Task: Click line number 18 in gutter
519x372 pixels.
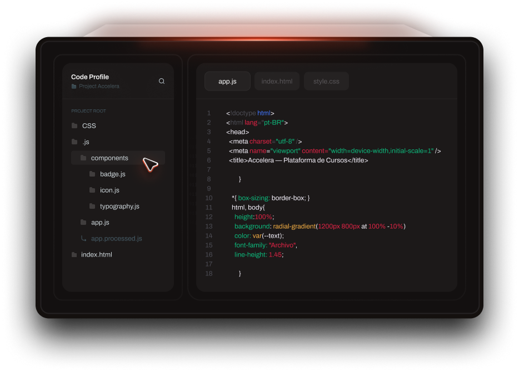Action: [x=209, y=274]
